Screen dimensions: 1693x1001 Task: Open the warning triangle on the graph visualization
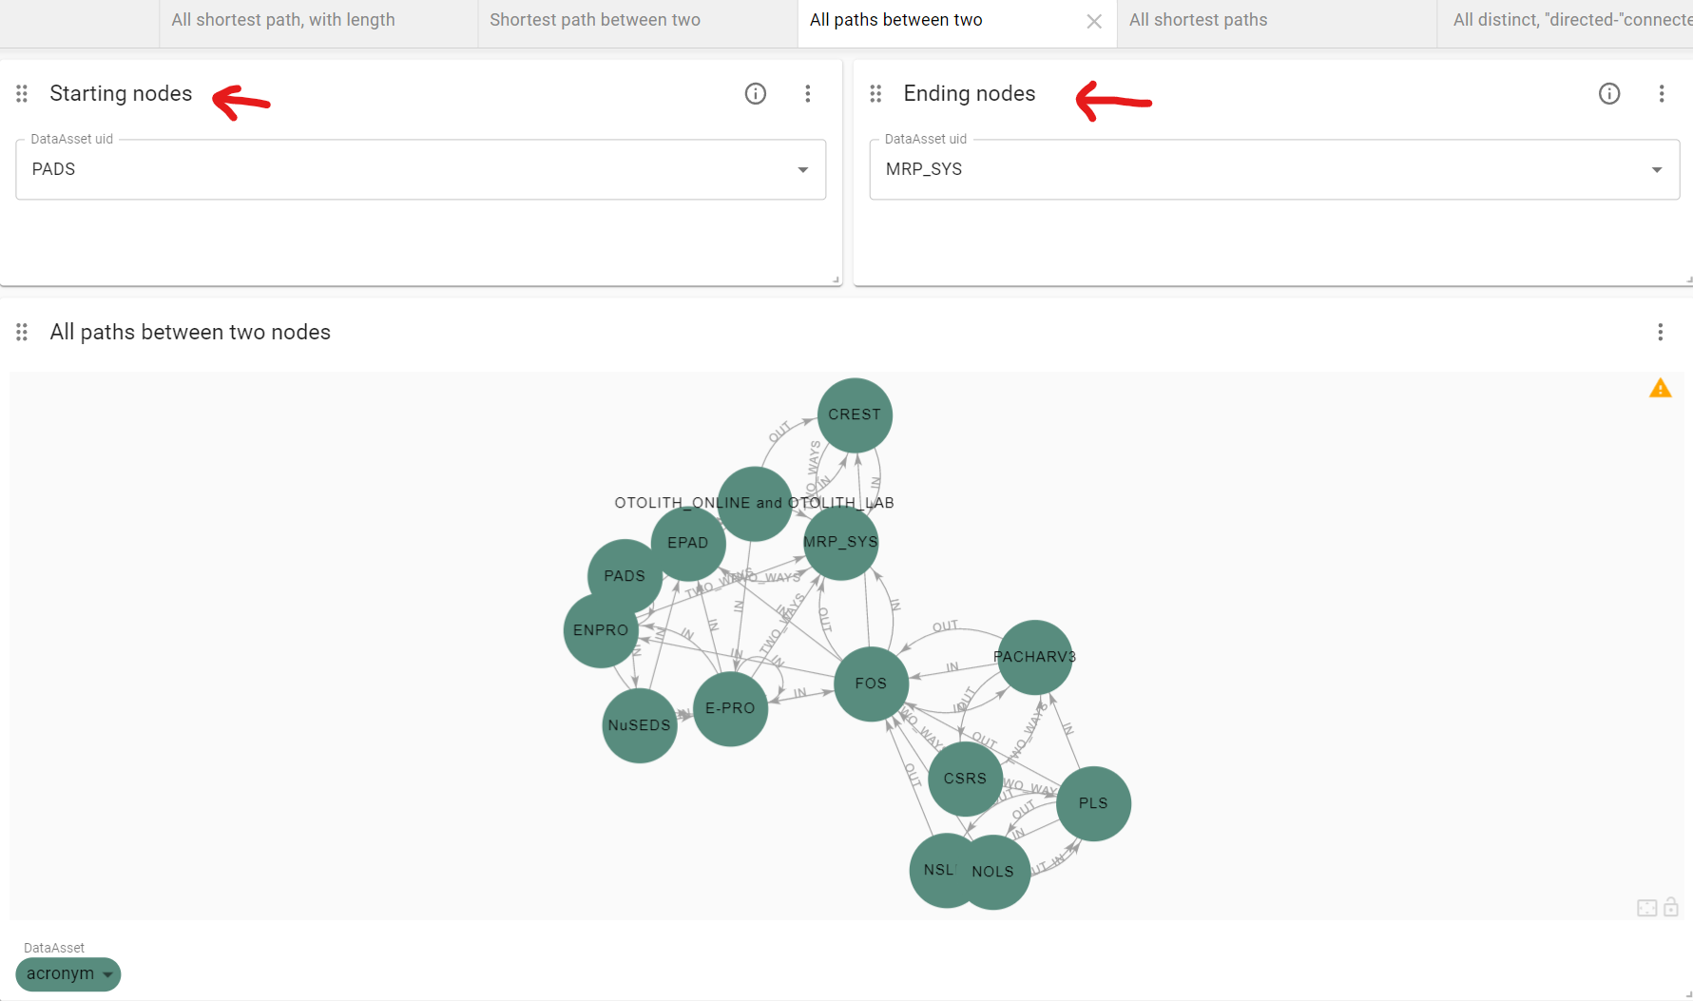click(1661, 387)
